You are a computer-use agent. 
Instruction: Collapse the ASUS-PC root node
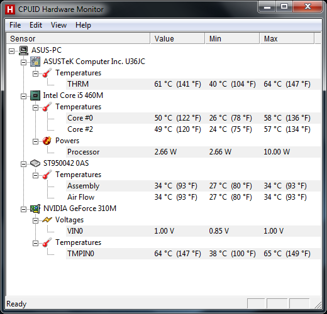[11, 51]
